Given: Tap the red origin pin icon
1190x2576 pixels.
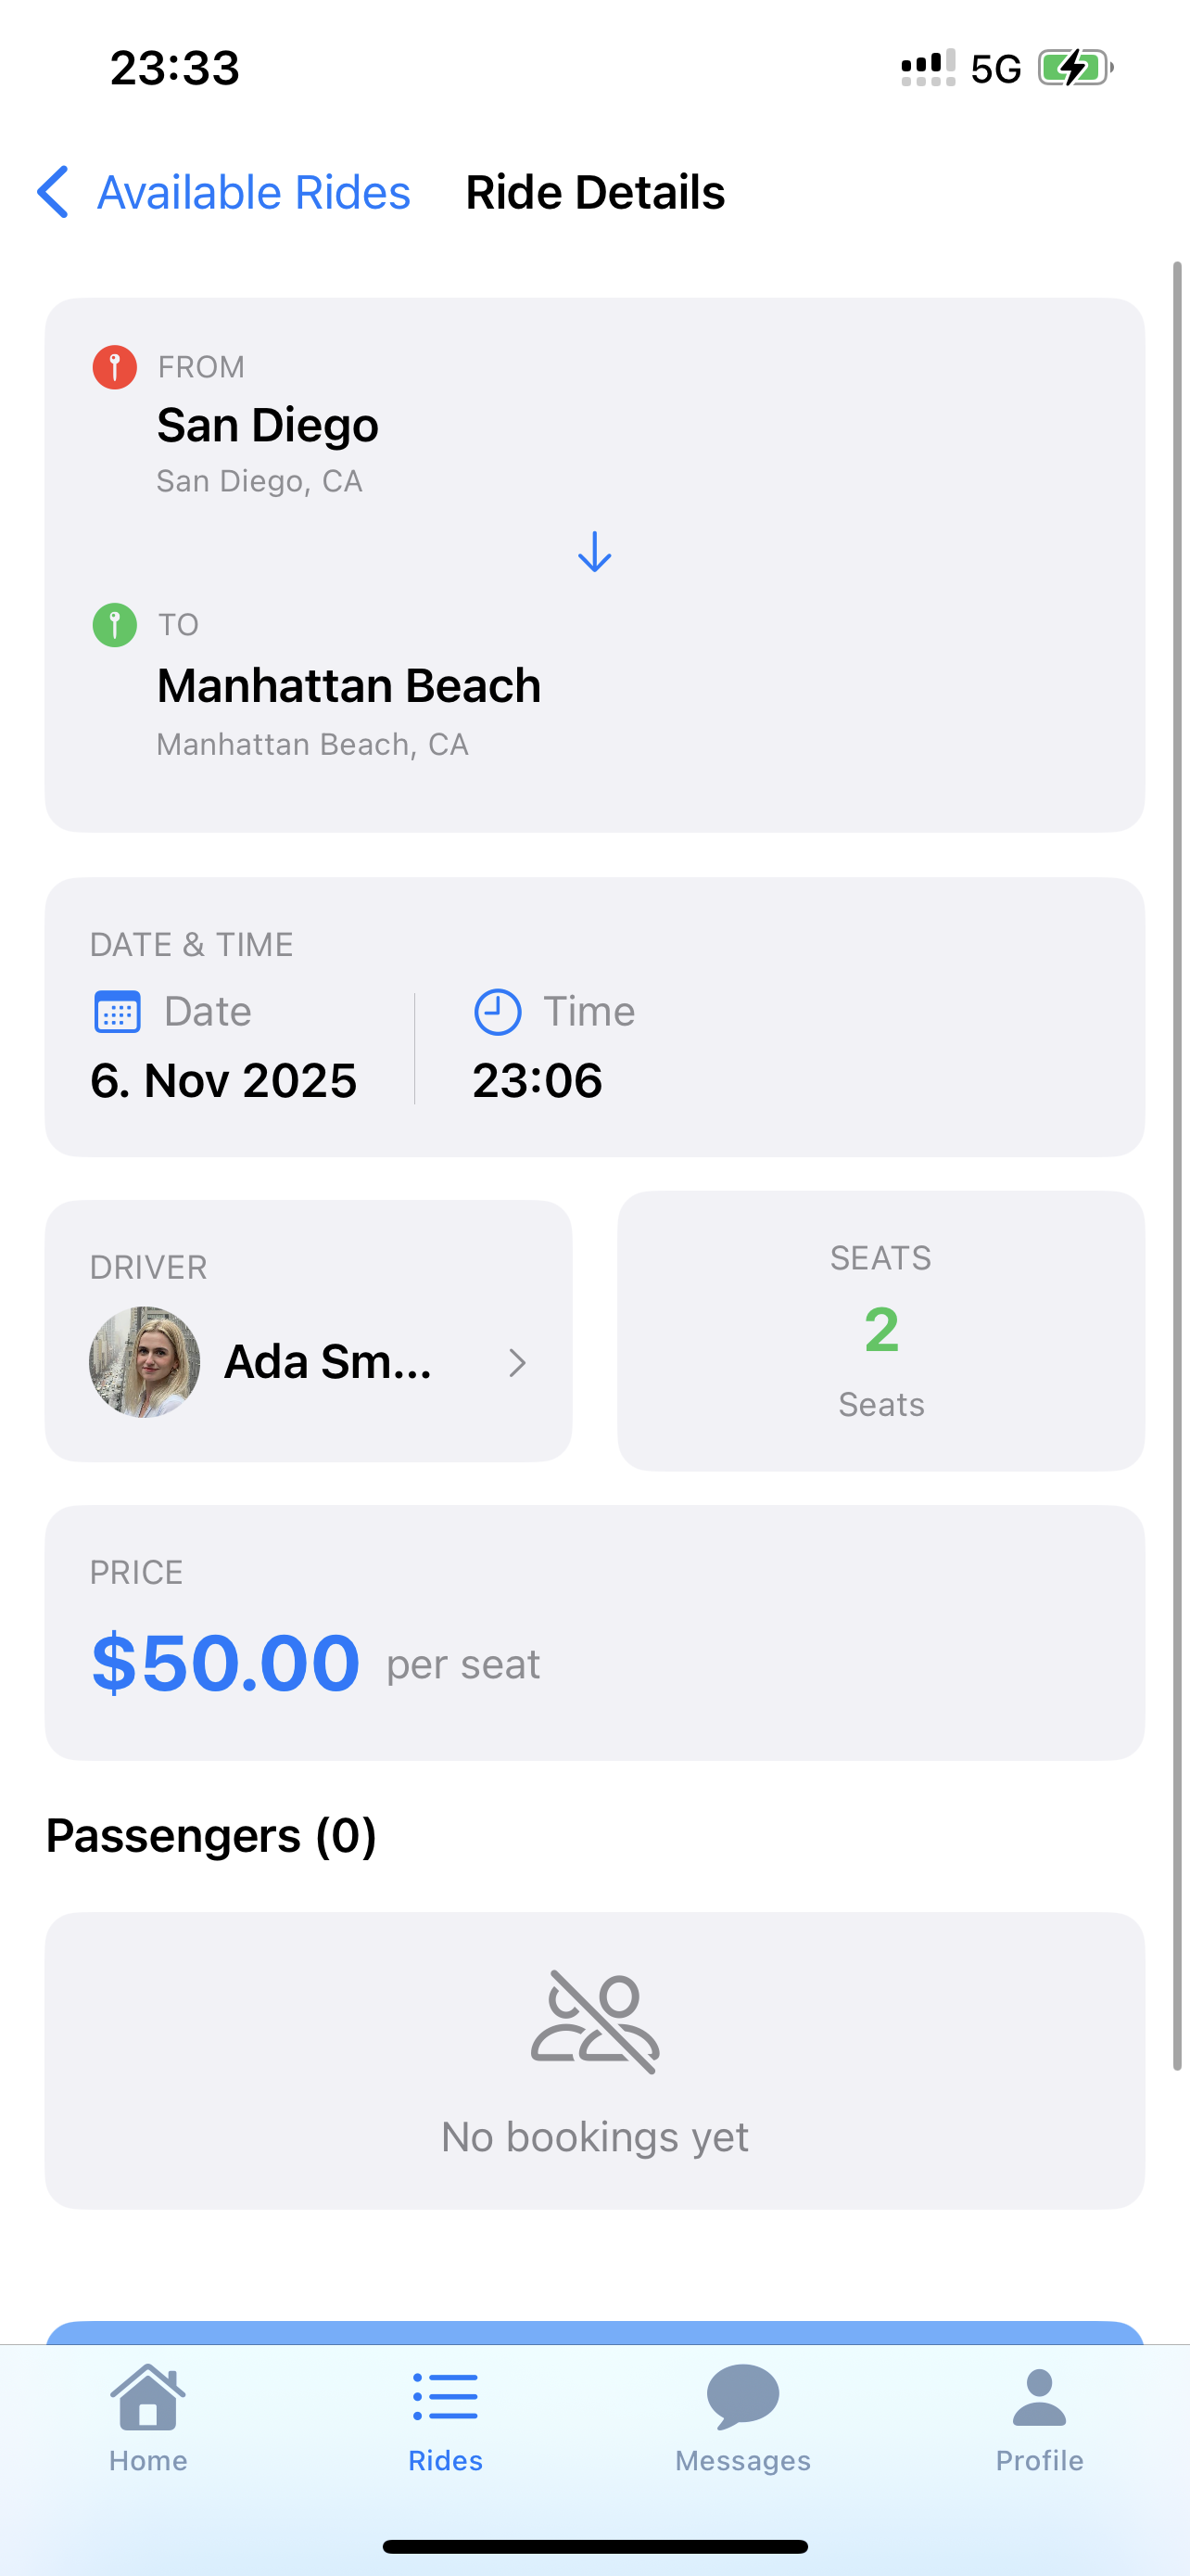Looking at the screenshot, I should pyautogui.click(x=115, y=367).
